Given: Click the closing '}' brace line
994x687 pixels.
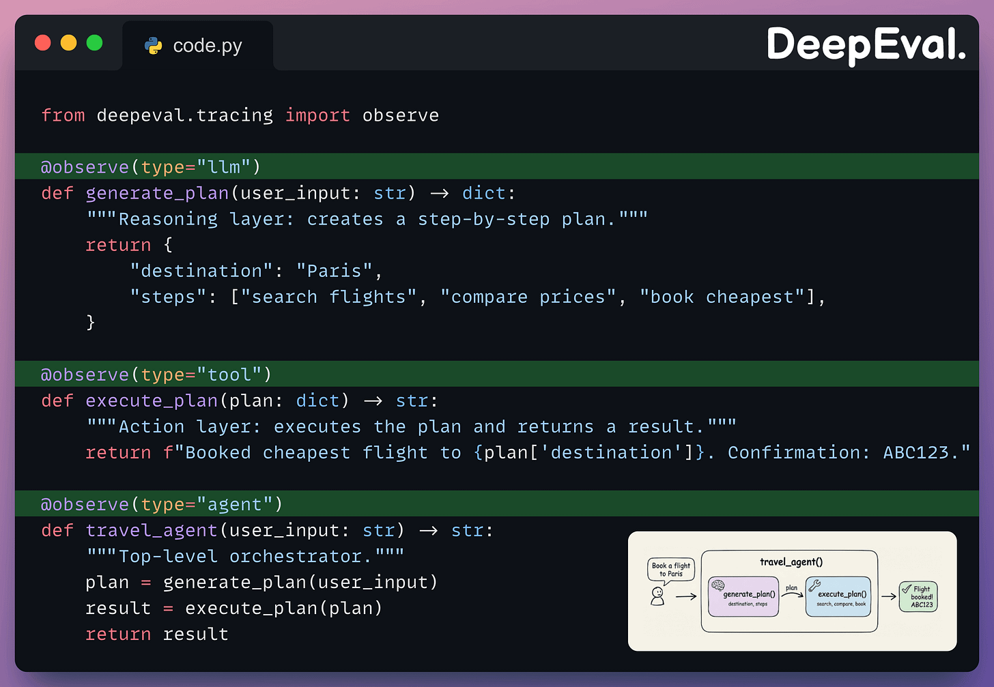Looking at the screenshot, I should click(91, 322).
